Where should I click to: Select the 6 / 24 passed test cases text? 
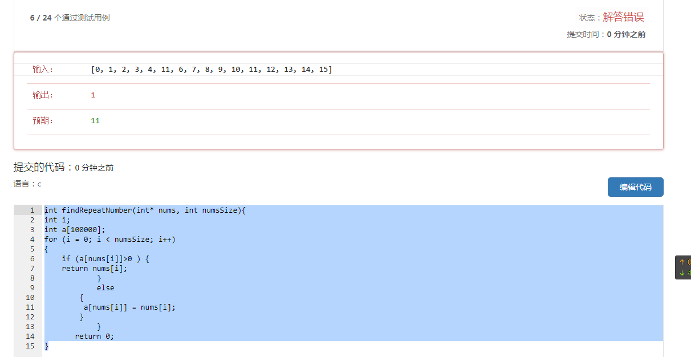[x=70, y=18]
